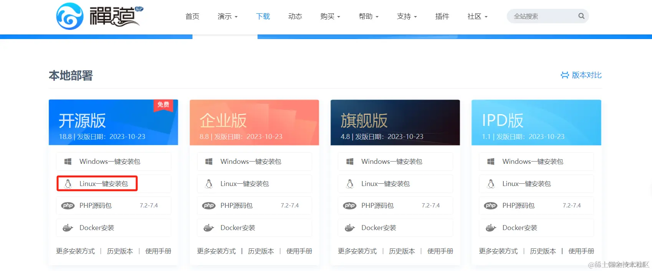The height and width of the screenshot is (271, 652).
Task: Select 开源版 Docker安装 option
Action: tap(114, 228)
